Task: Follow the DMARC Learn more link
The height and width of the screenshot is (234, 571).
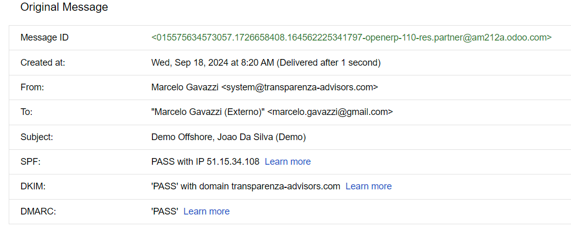Action: pyautogui.click(x=206, y=211)
